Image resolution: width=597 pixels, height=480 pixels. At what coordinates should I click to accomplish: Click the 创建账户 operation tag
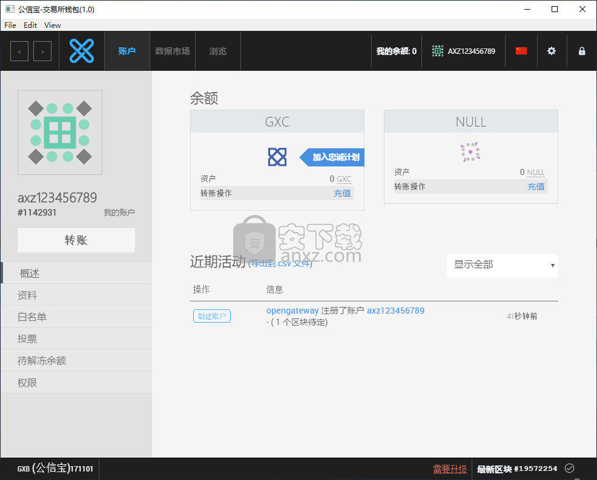[212, 316]
